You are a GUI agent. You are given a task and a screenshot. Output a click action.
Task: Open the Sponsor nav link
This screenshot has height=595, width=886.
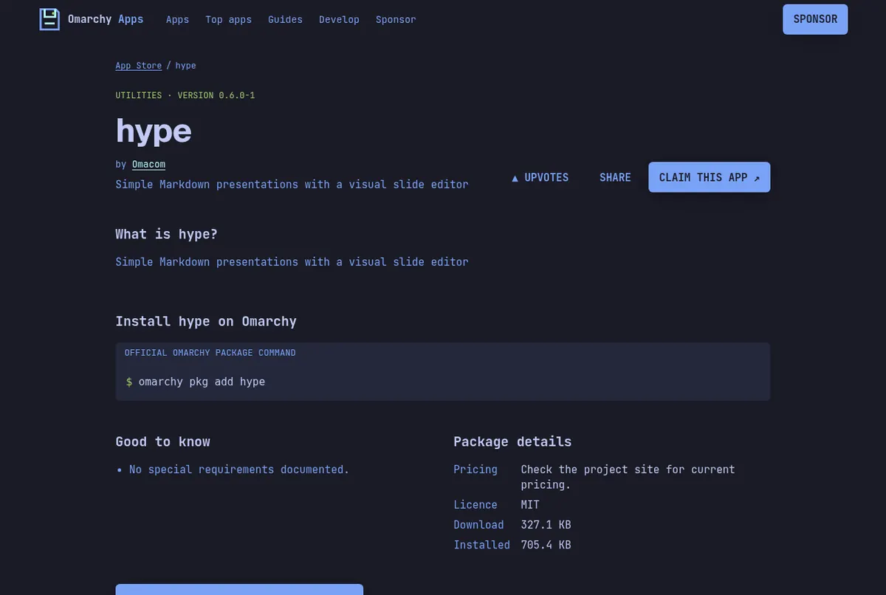pyautogui.click(x=396, y=19)
